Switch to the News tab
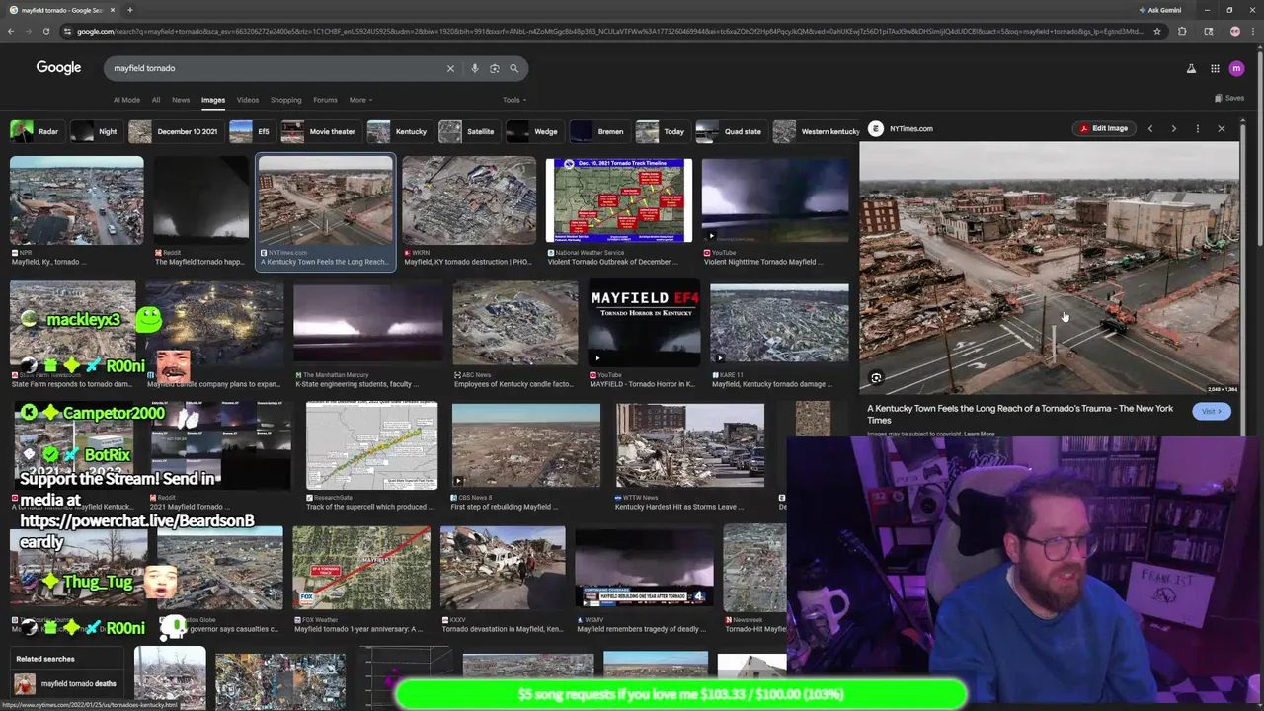The width and height of the screenshot is (1264, 711). [181, 100]
